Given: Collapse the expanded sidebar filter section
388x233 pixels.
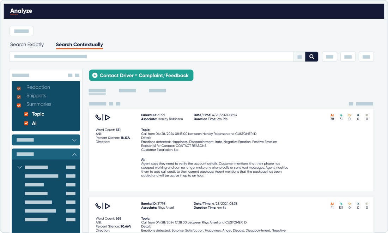Looking at the screenshot, I should pos(74,154).
